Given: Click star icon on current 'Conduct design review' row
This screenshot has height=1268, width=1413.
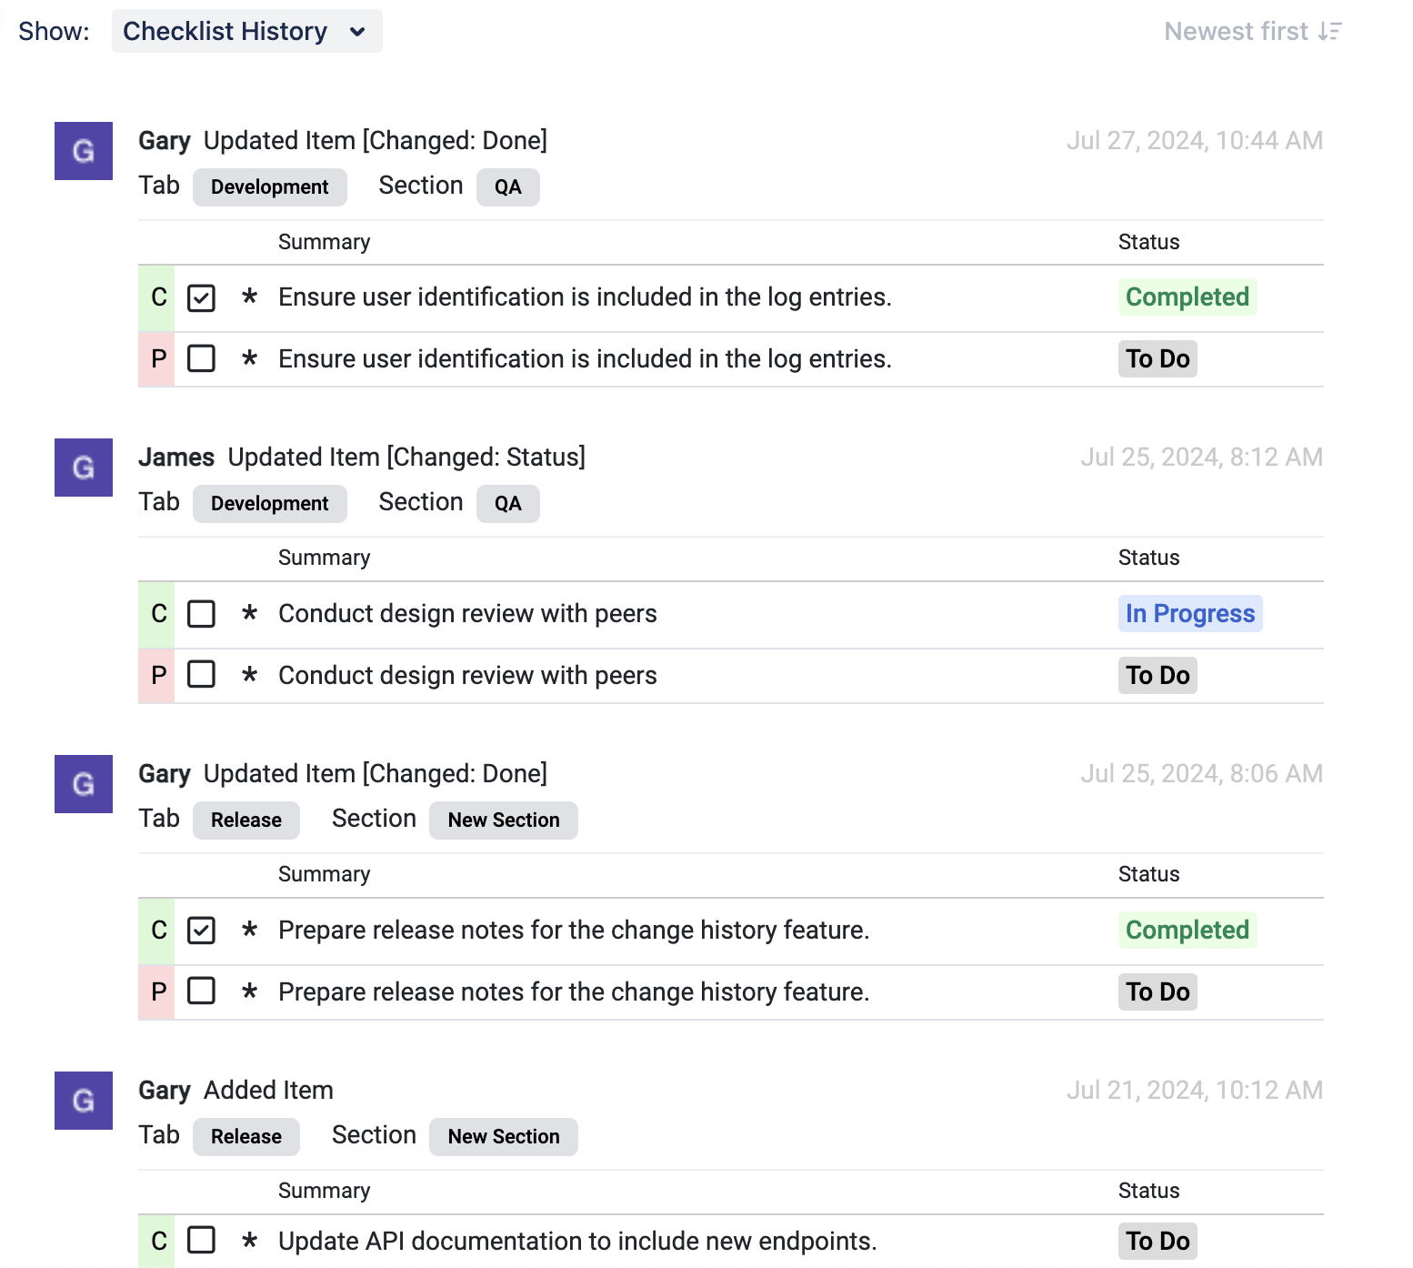Looking at the screenshot, I should point(249,614).
